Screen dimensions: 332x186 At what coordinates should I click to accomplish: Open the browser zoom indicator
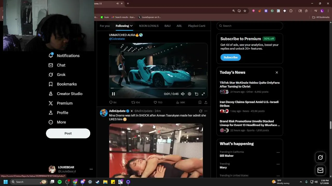point(234,11)
